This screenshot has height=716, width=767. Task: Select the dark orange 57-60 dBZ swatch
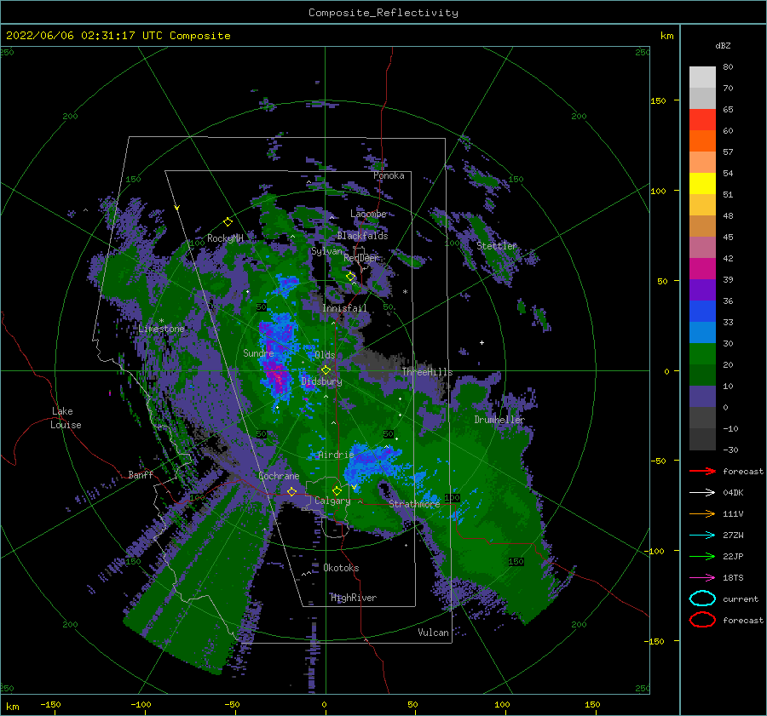(702, 140)
